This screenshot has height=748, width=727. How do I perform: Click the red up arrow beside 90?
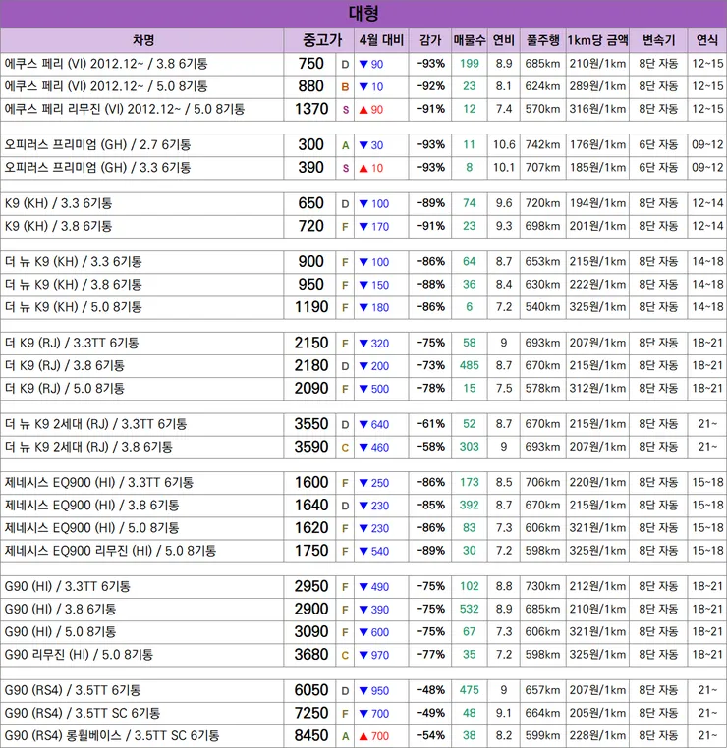363,110
